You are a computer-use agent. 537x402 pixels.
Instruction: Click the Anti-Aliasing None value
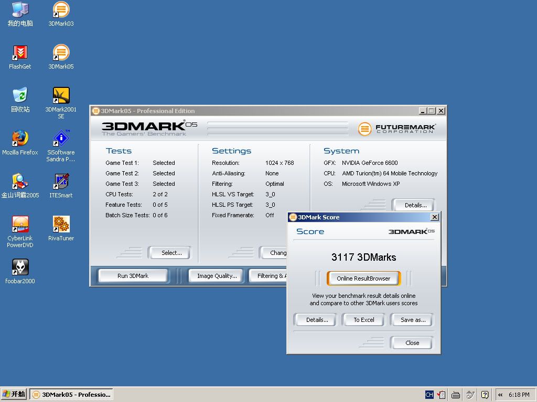point(272,173)
